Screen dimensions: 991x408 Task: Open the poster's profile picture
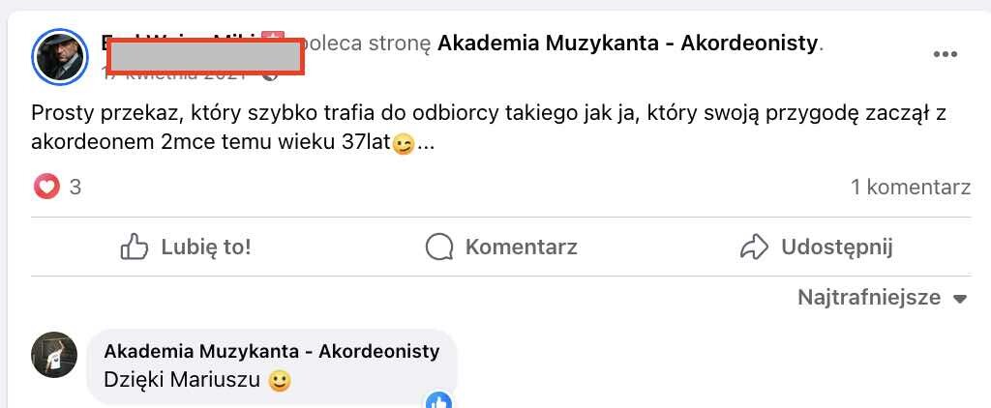[x=59, y=56]
